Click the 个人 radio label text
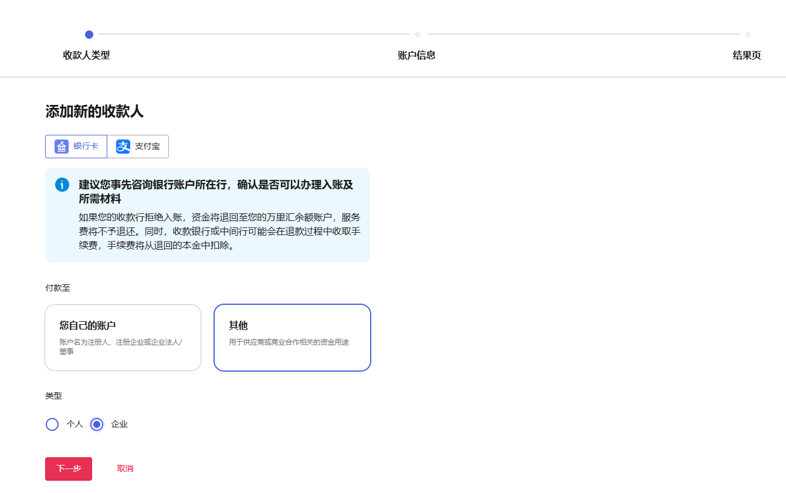The width and height of the screenshot is (786, 493). point(74,424)
